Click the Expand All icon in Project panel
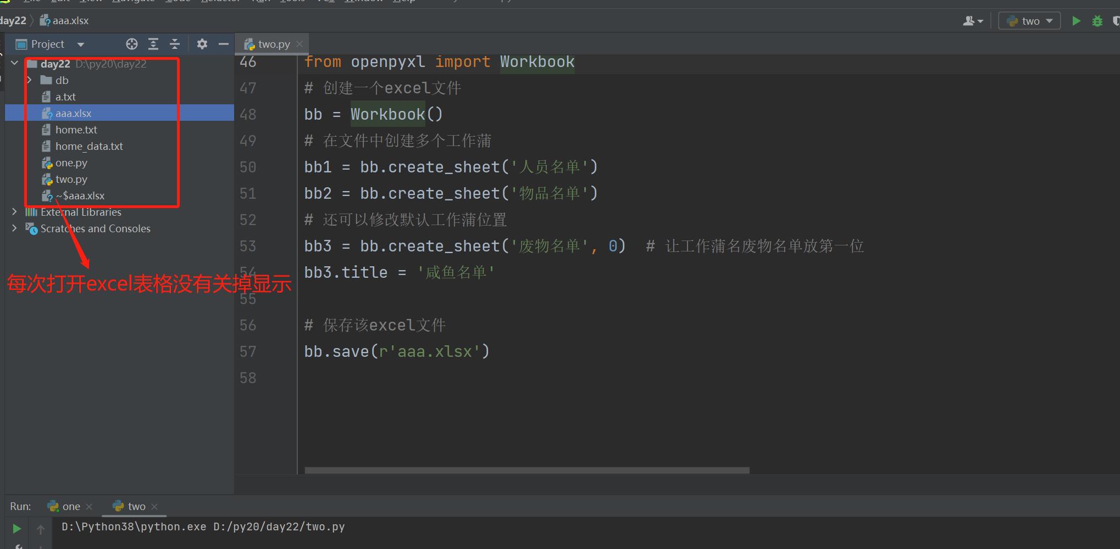The width and height of the screenshot is (1120, 549). (153, 44)
